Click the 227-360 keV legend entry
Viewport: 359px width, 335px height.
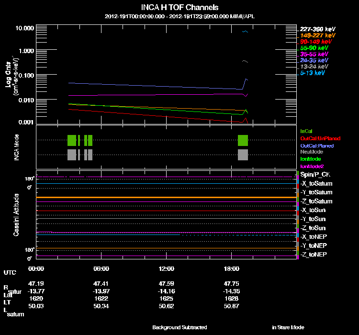point(318,29)
